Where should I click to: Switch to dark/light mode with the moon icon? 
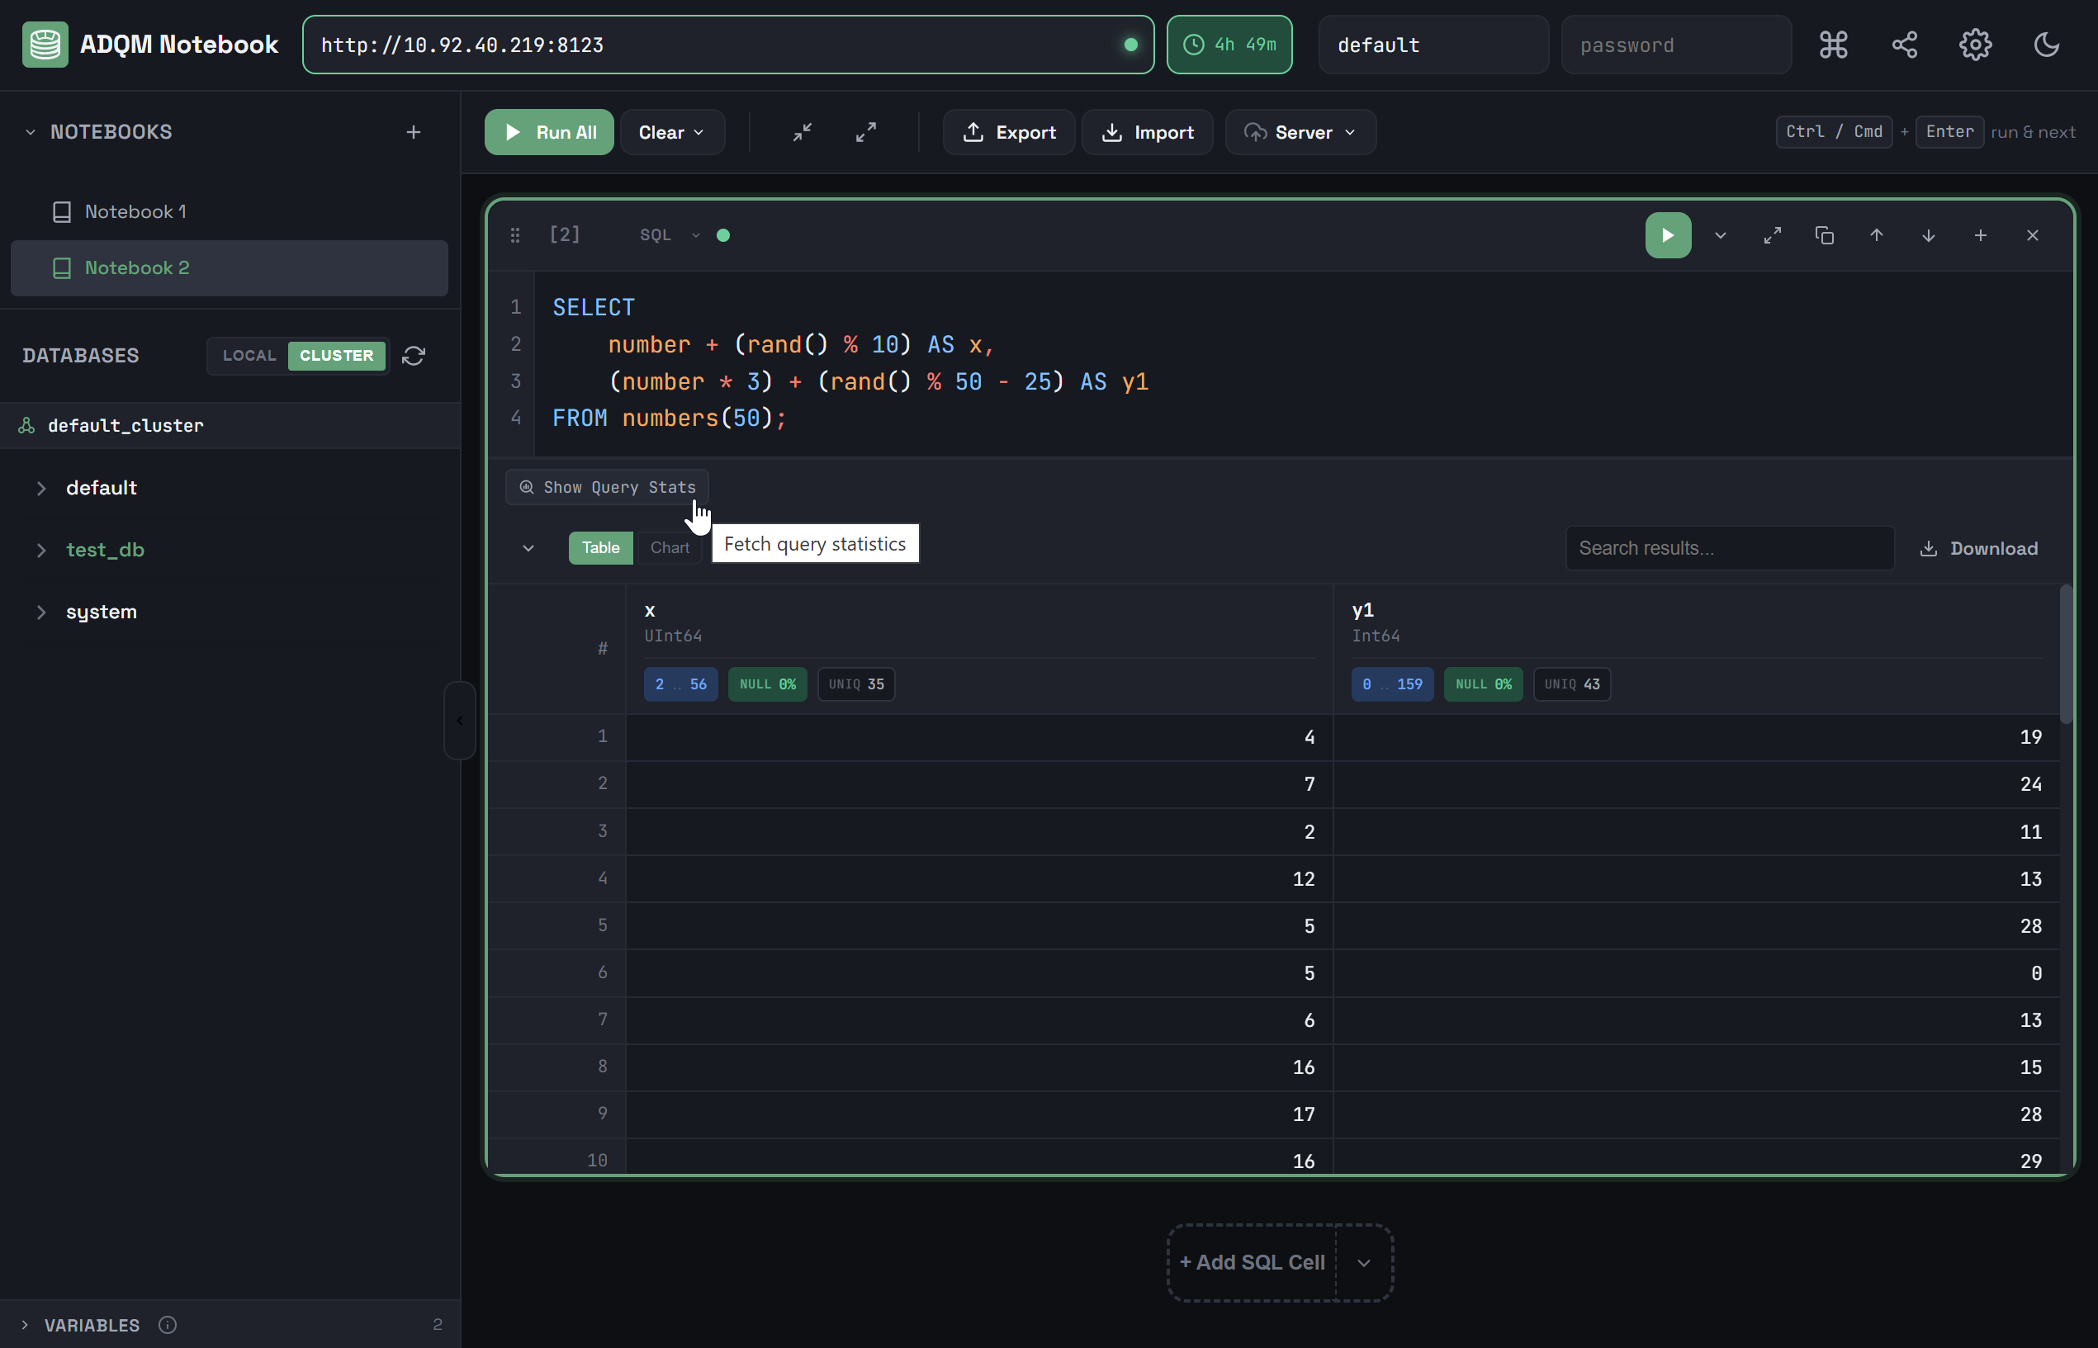pyautogui.click(x=2045, y=44)
